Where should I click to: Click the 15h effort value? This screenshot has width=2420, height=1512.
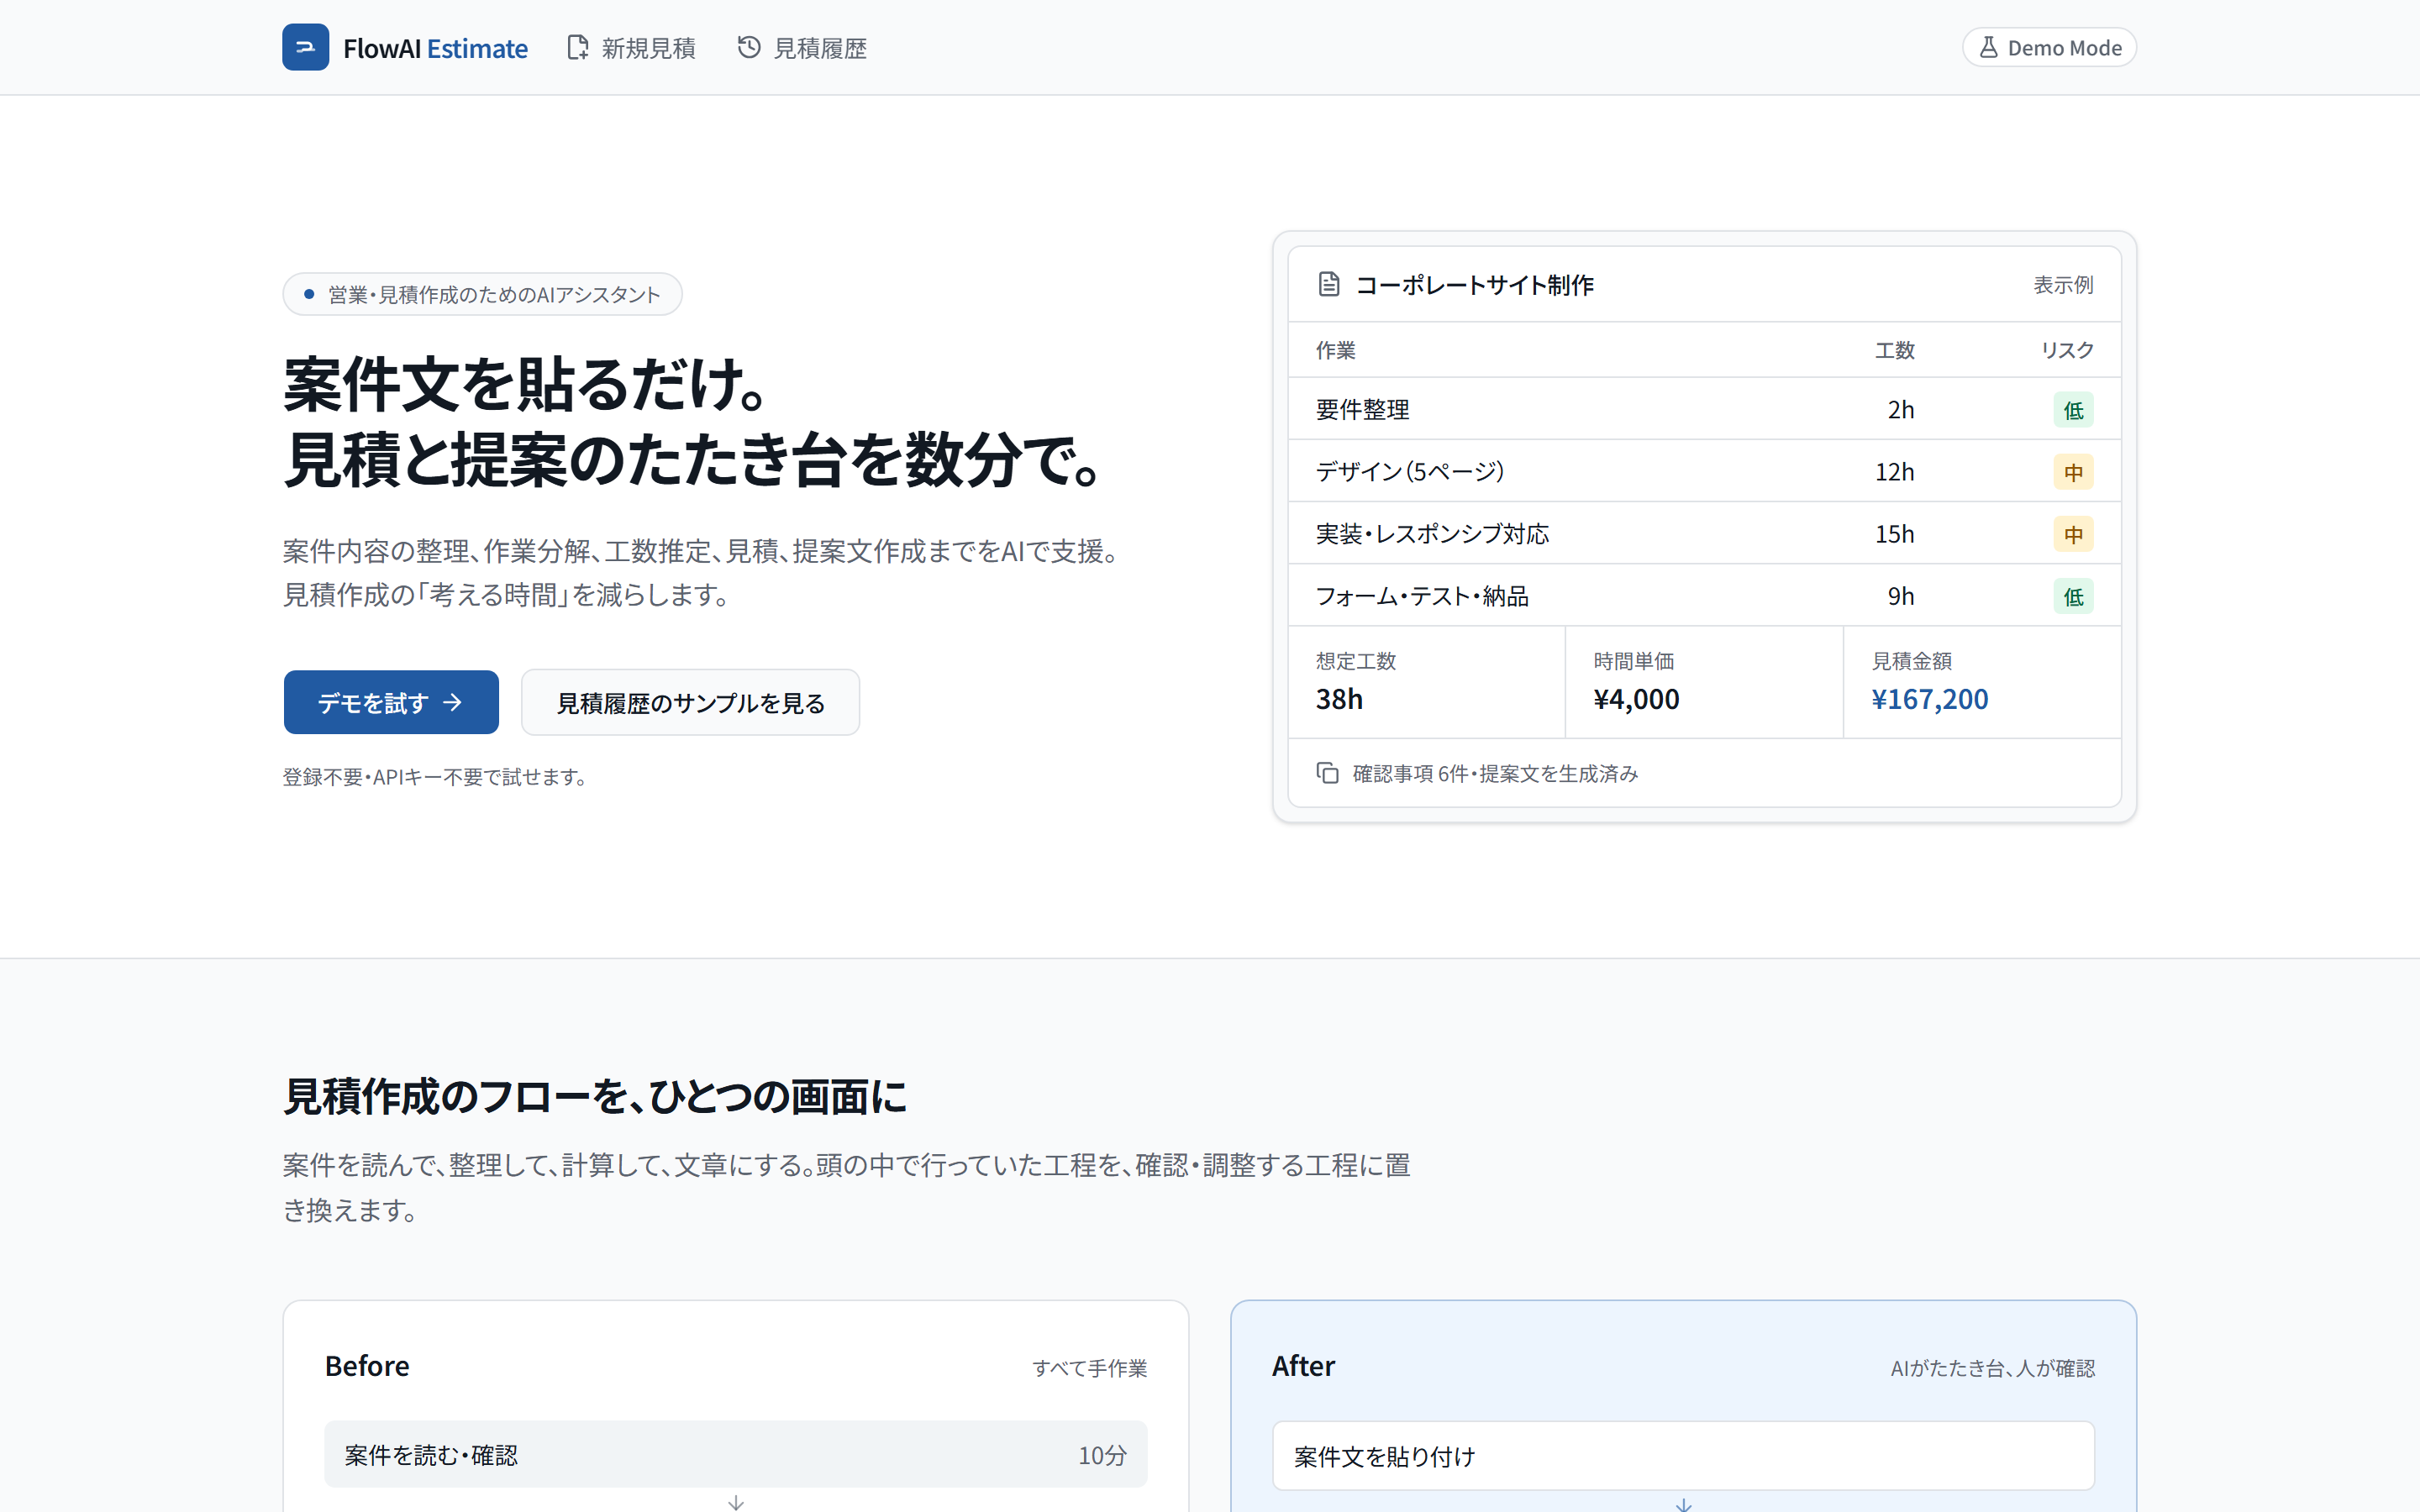coord(1894,534)
